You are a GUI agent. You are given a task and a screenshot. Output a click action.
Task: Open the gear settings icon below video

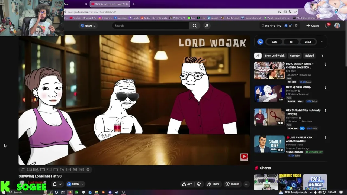pos(88,170)
